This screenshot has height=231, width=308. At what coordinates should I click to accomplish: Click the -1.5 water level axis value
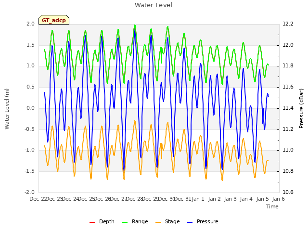29,171
